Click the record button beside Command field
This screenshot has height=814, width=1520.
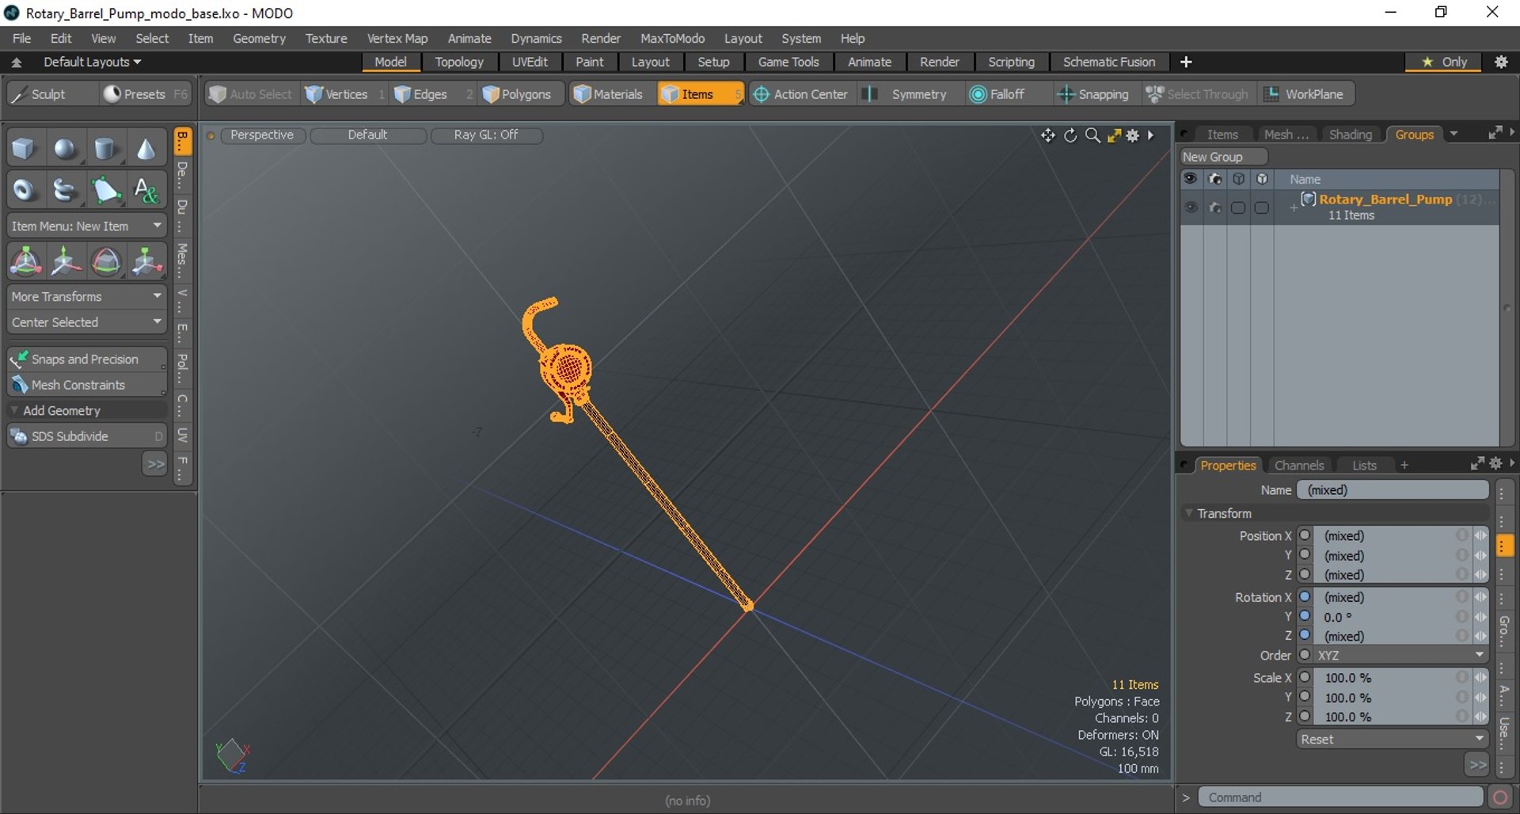[x=1499, y=797]
